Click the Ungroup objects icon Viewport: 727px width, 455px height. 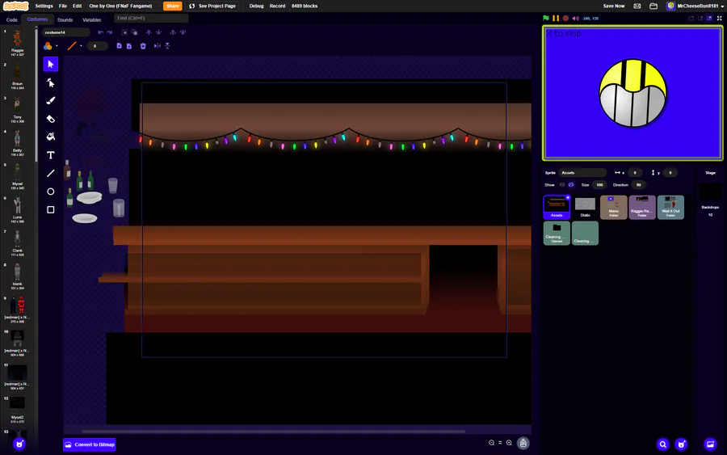pyautogui.click(x=134, y=32)
